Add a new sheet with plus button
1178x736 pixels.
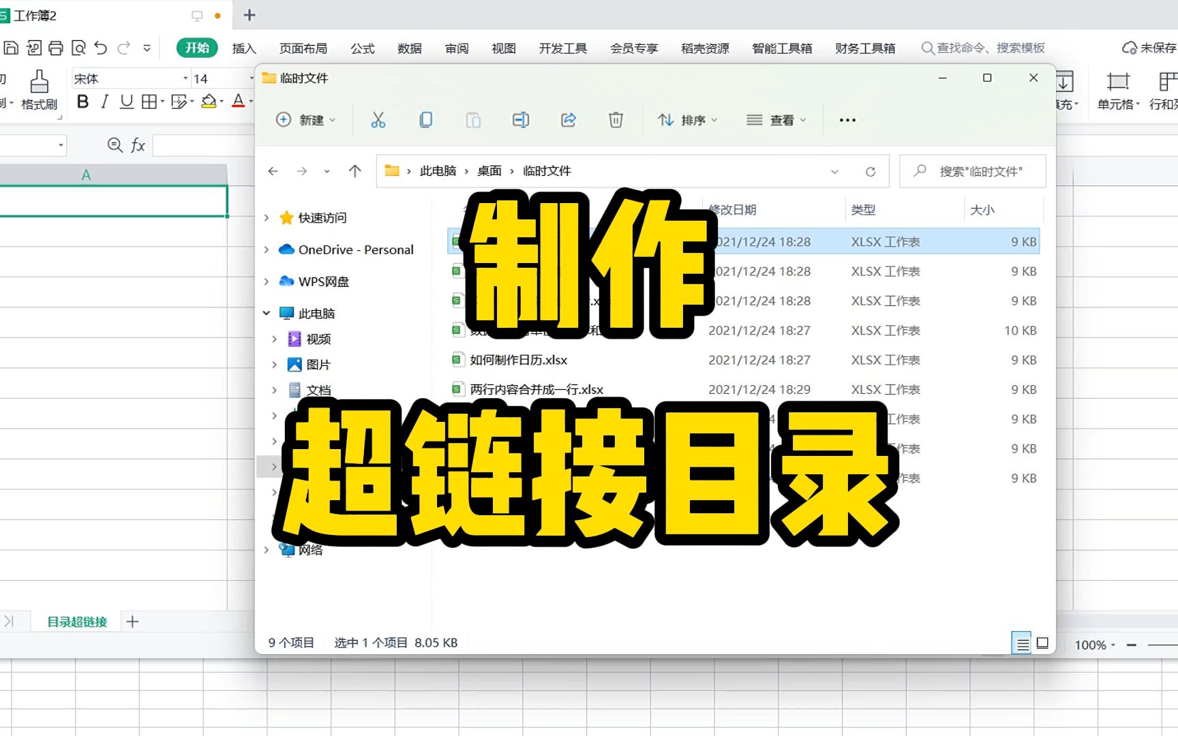point(132,622)
